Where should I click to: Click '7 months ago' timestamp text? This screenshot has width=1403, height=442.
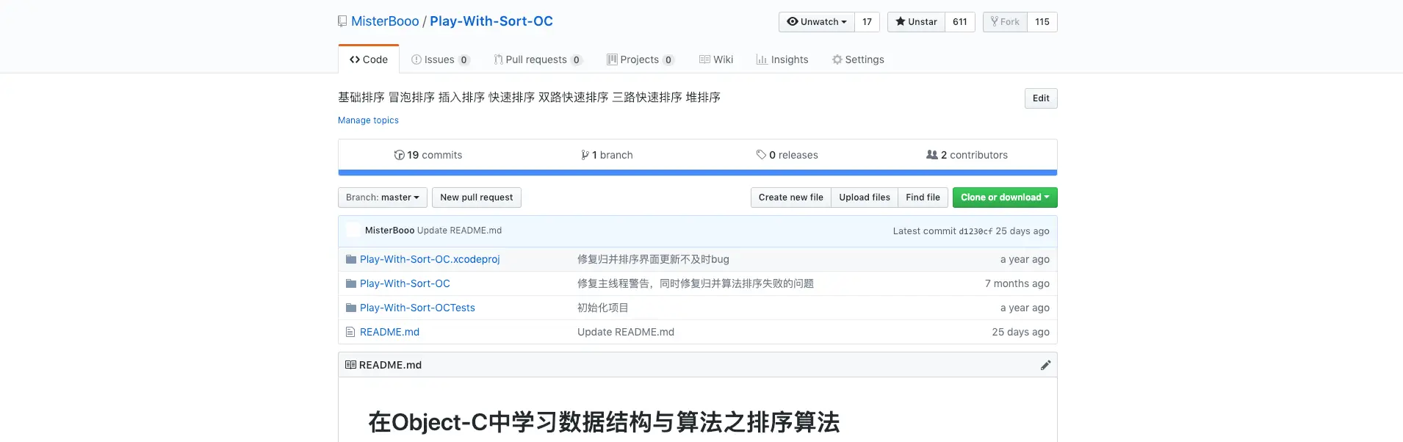pyautogui.click(x=1017, y=283)
